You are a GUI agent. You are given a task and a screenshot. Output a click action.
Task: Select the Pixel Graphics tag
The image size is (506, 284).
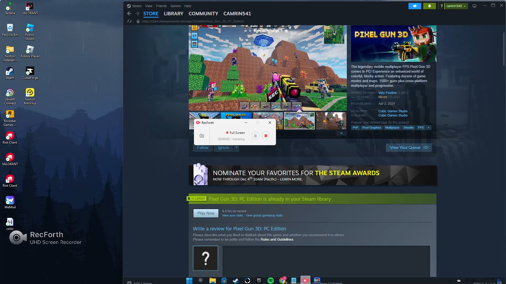tap(372, 128)
